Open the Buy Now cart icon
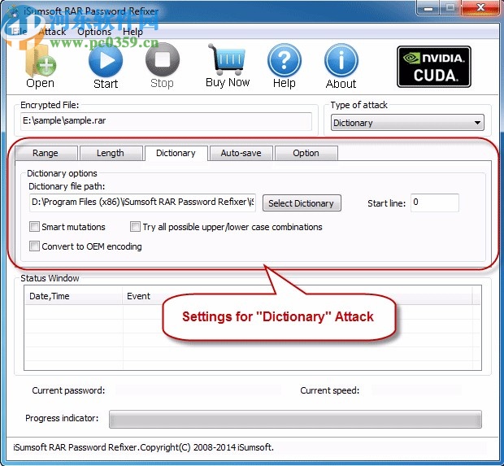 [x=228, y=66]
